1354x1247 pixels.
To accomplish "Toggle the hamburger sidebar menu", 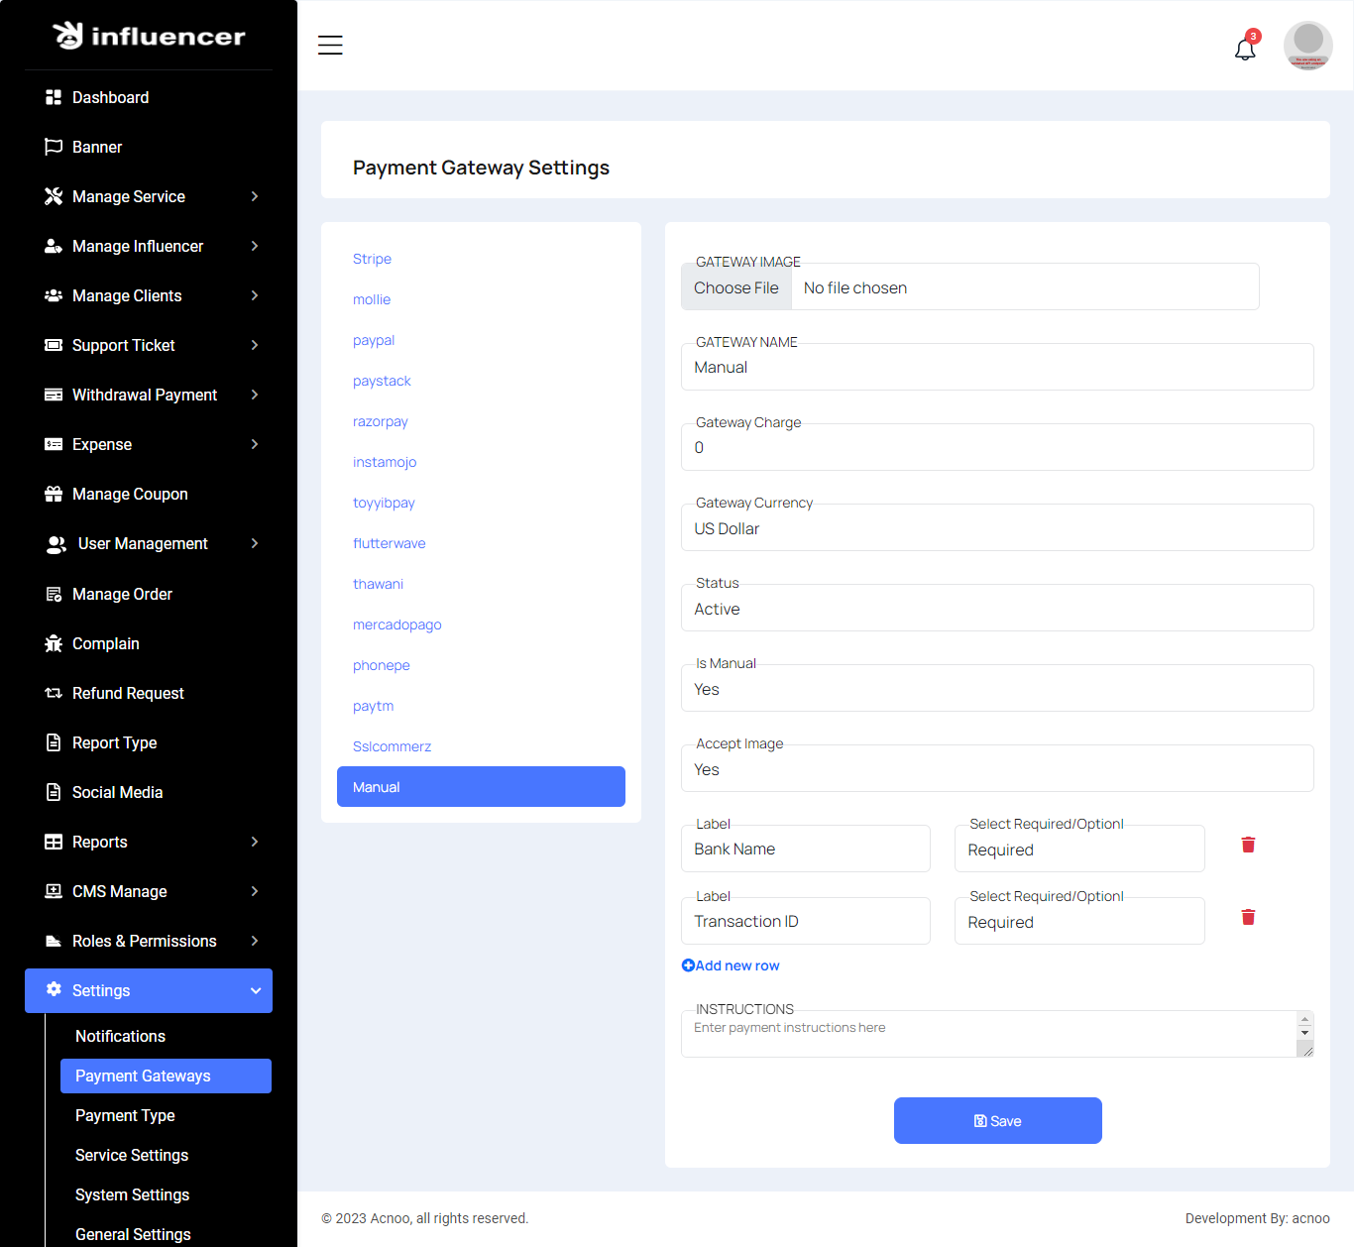I will (x=330, y=46).
